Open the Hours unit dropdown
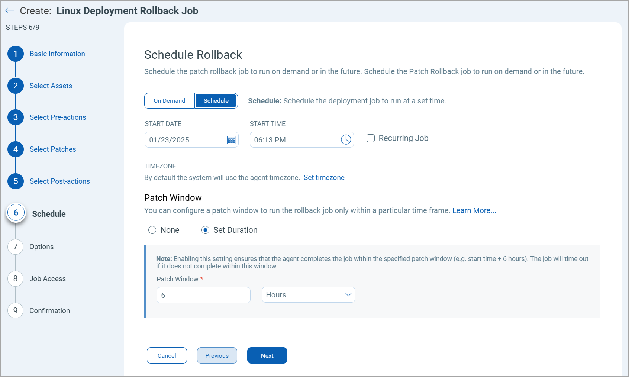 (308, 294)
